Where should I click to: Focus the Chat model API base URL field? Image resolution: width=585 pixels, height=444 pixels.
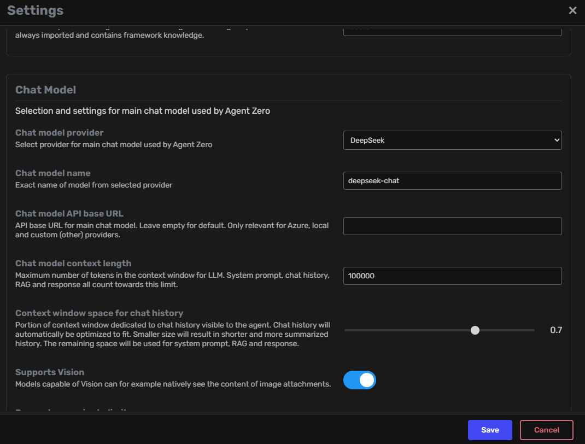pyautogui.click(x=452, y=226)
